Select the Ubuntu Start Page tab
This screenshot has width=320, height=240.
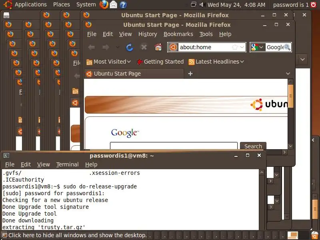134,74
